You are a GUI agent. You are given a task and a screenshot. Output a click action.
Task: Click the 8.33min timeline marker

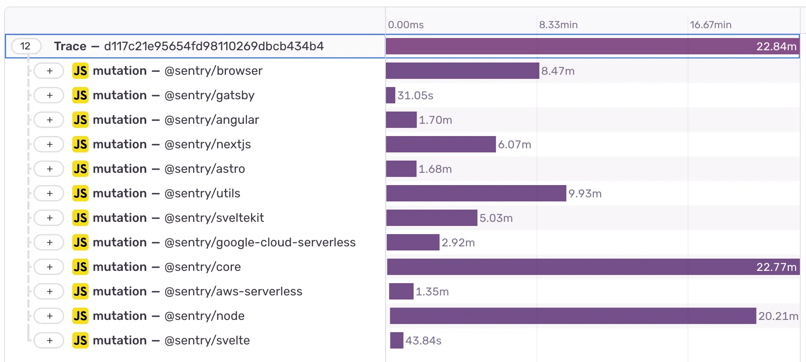(559, 25)
